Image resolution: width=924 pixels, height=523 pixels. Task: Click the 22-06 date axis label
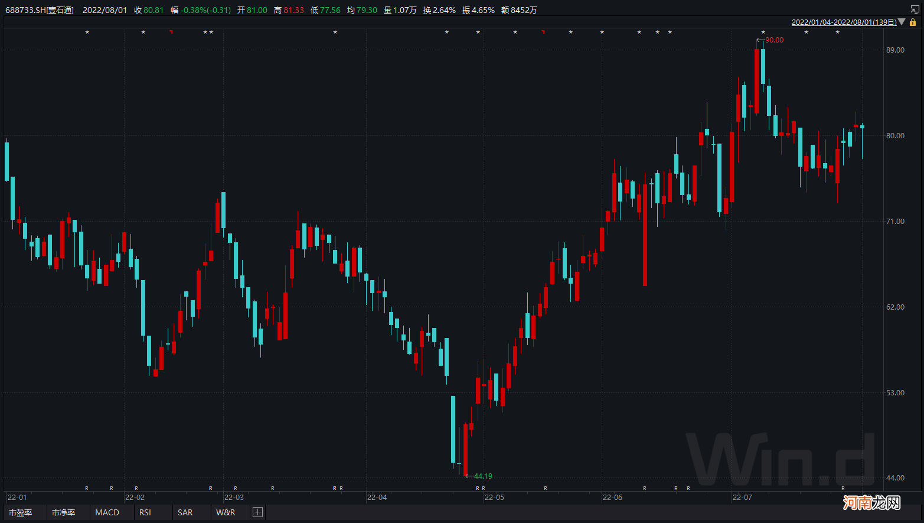pyautogui.click(x=612, y=498)
